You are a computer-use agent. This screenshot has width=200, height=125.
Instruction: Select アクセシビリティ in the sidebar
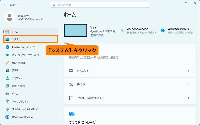click(x=31, y=101)
